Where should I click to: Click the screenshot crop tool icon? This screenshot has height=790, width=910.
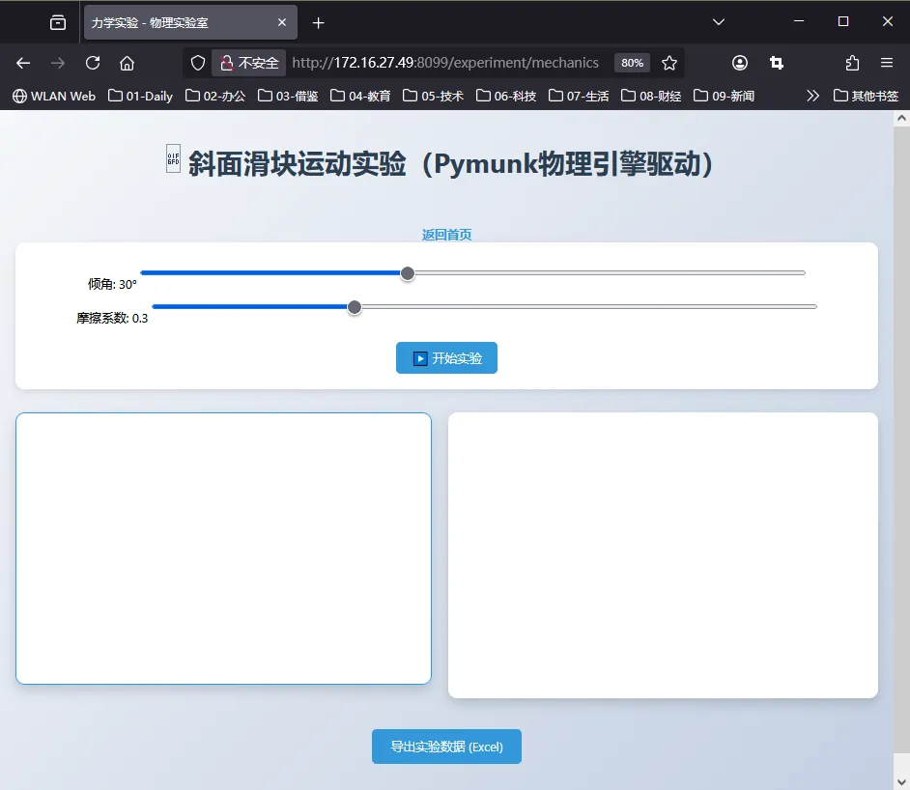776,63
